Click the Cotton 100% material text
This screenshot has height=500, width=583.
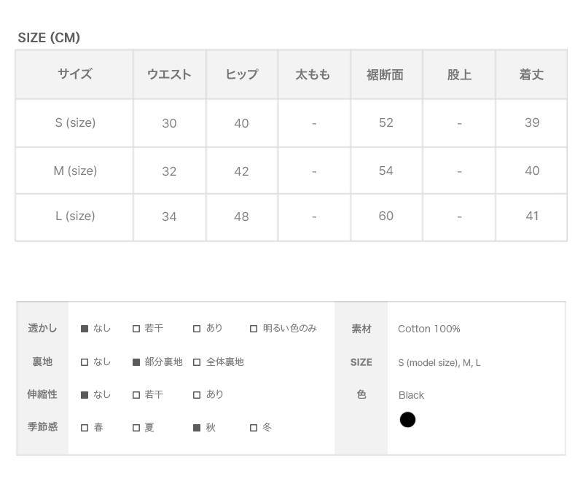point(429,329)
